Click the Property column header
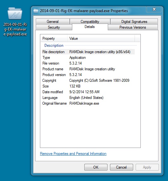Image resolution: width=168 pixels, height=181 pixels. 54,38
